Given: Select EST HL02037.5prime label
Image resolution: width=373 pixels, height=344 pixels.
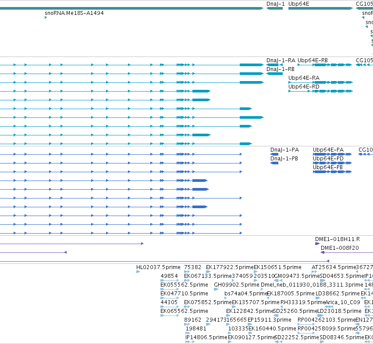Looking at the screenshot, I should (x=158, y=267).
